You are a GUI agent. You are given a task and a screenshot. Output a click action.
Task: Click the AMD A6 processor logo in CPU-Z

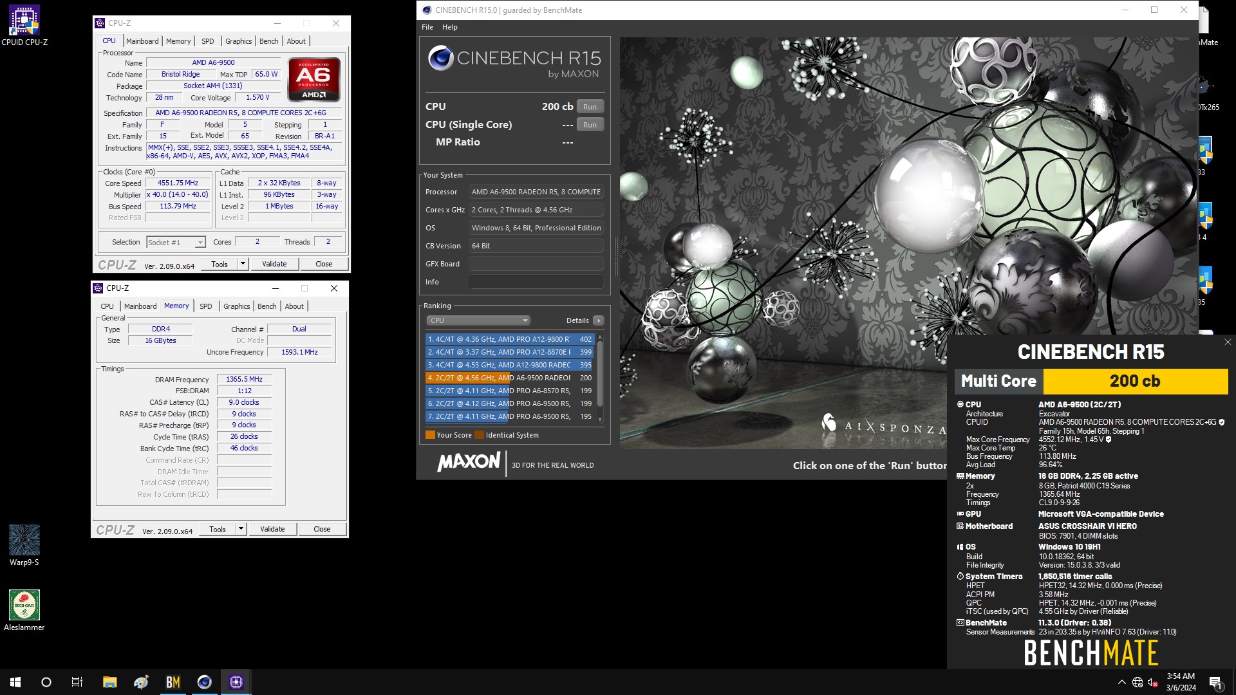(x=314, y=79)
